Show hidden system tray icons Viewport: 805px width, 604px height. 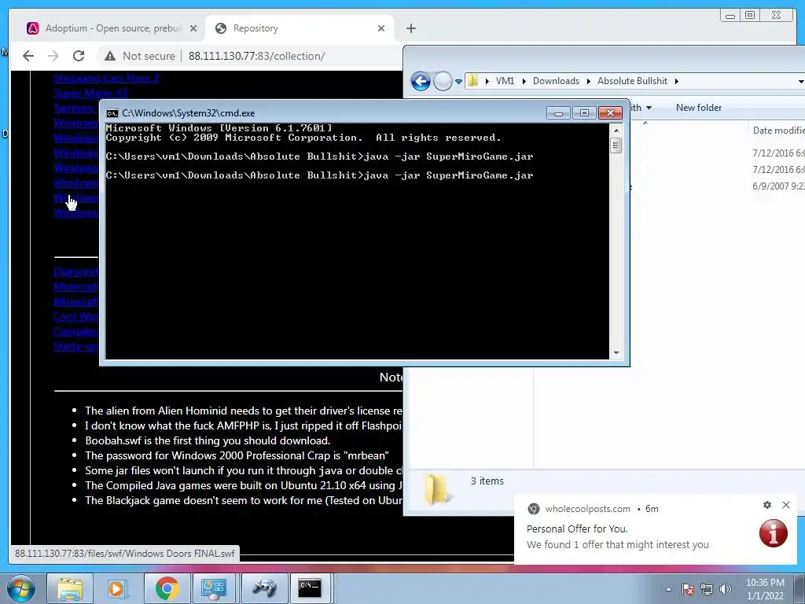click(668, 589)
